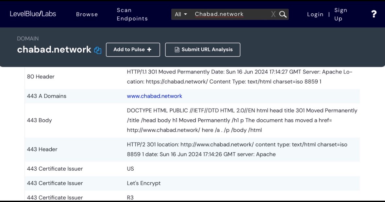Viewport: 385px width, 202px height.
Task: Select the R3 certificate issuer value
Action: pos(130,197)
